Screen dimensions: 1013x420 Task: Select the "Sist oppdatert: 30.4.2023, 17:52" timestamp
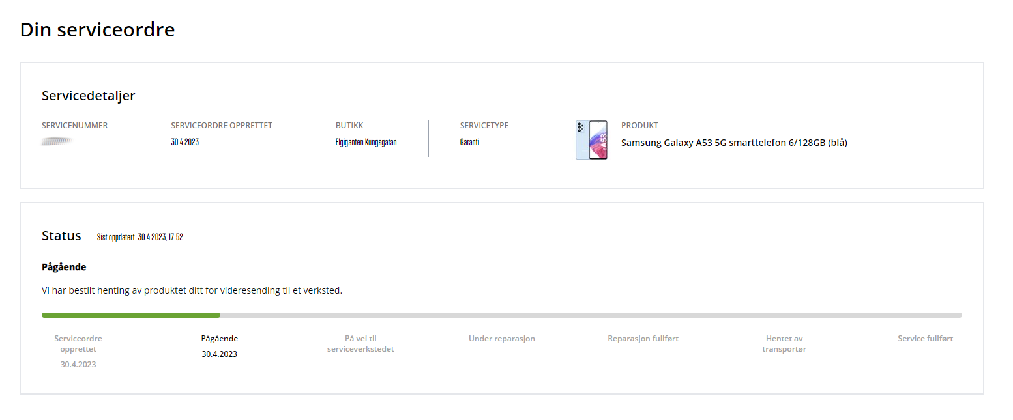tap(140, 237)
